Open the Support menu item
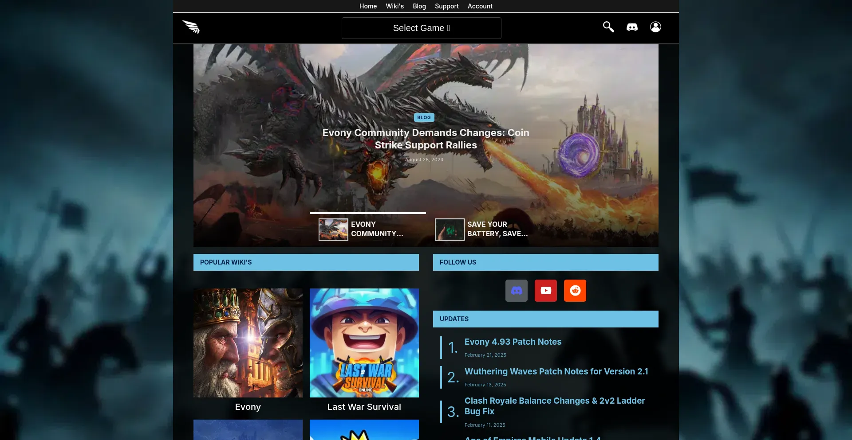The width and height of the screenshot is (852, 440). pos(447,6)
